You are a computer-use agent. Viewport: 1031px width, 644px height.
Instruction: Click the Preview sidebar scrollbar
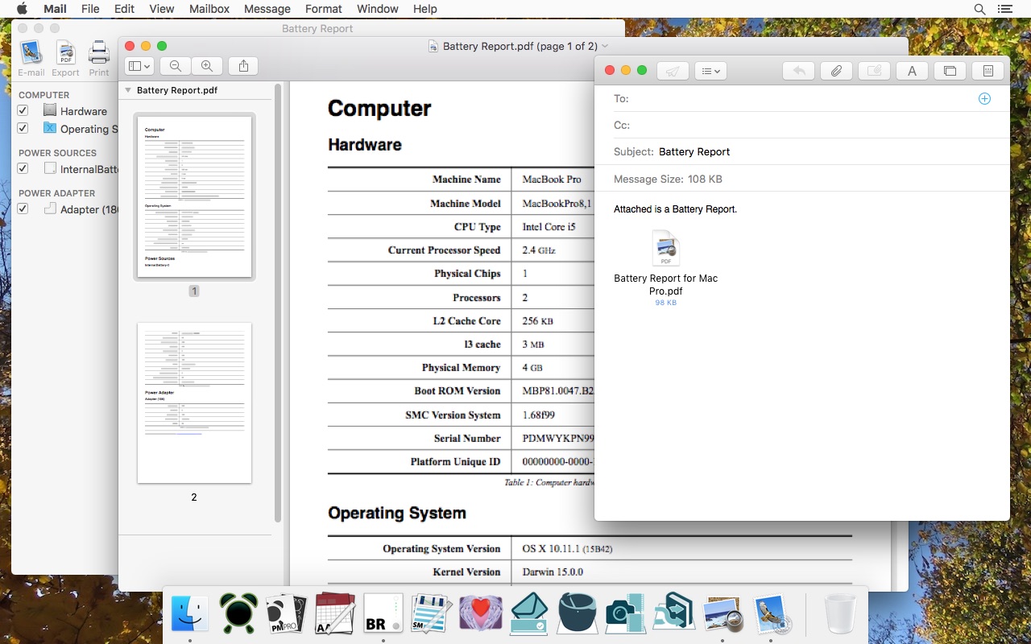(278, 302)
